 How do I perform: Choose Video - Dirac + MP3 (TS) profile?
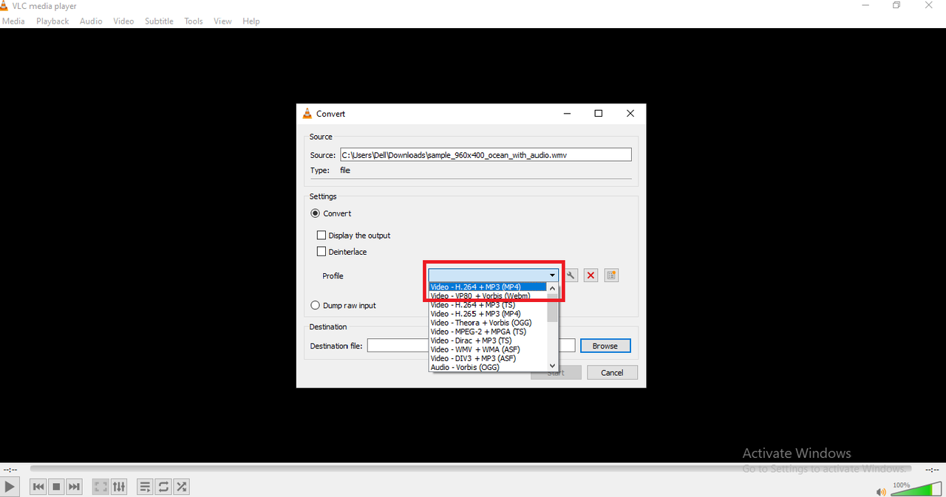pos(488,340)
